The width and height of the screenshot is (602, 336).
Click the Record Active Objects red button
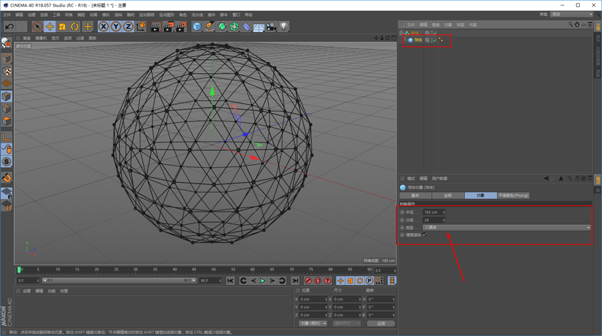[x=308, y=281]
